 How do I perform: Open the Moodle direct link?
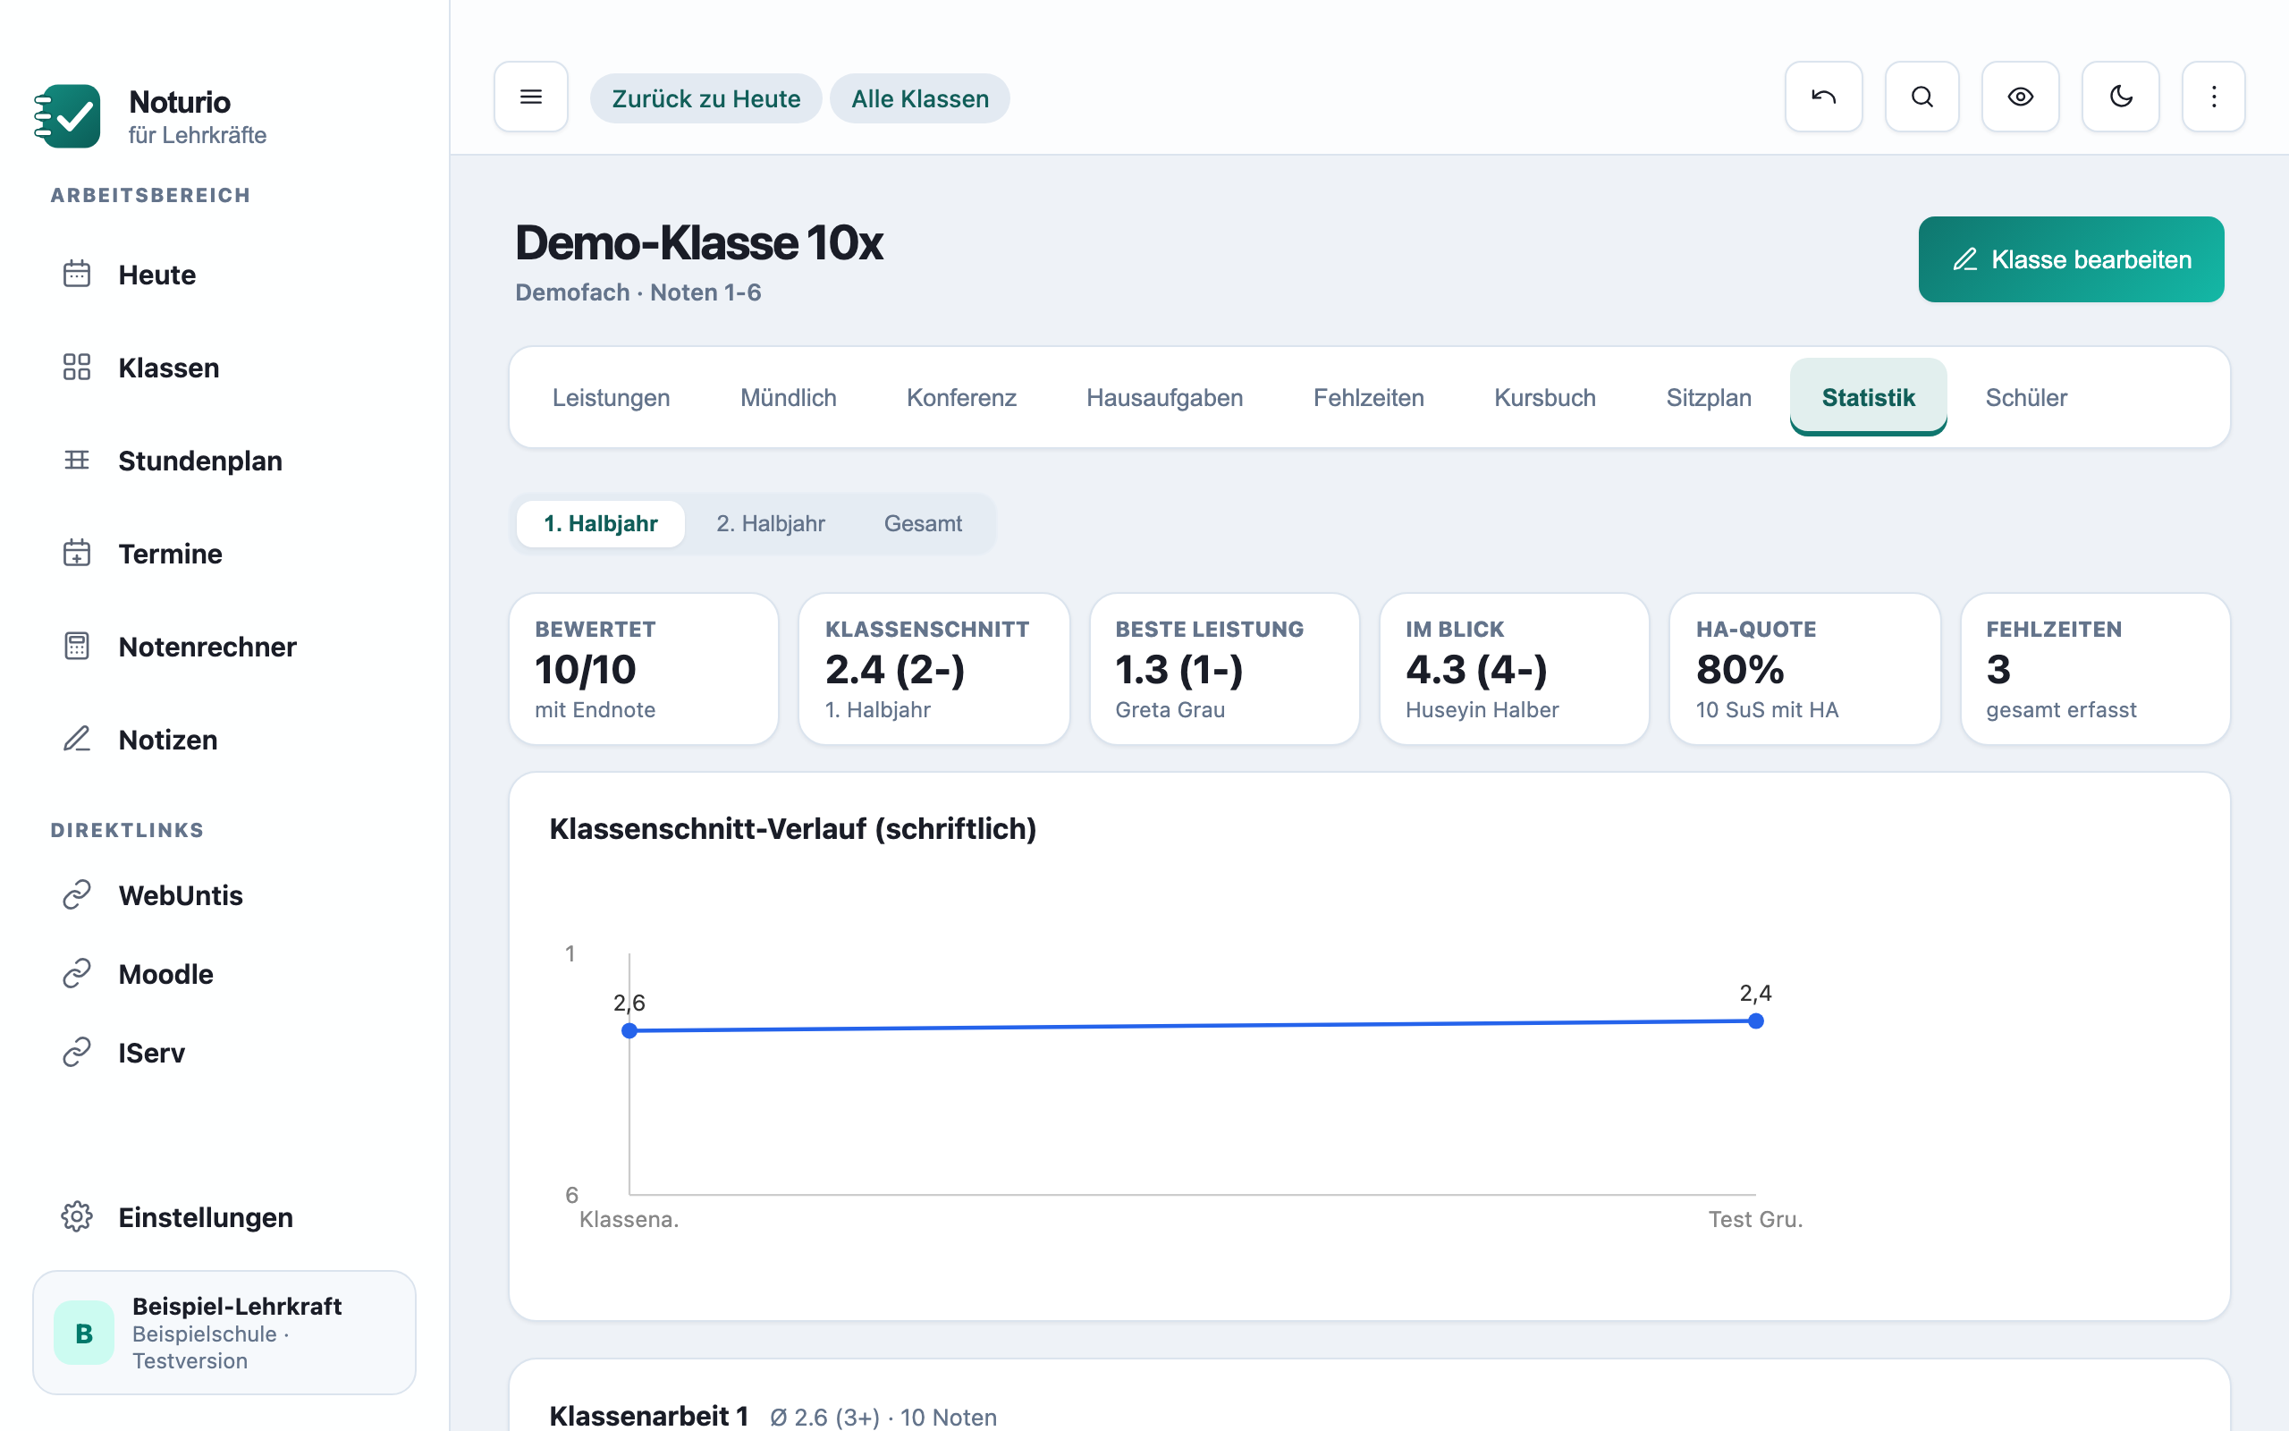coord(224,973)
